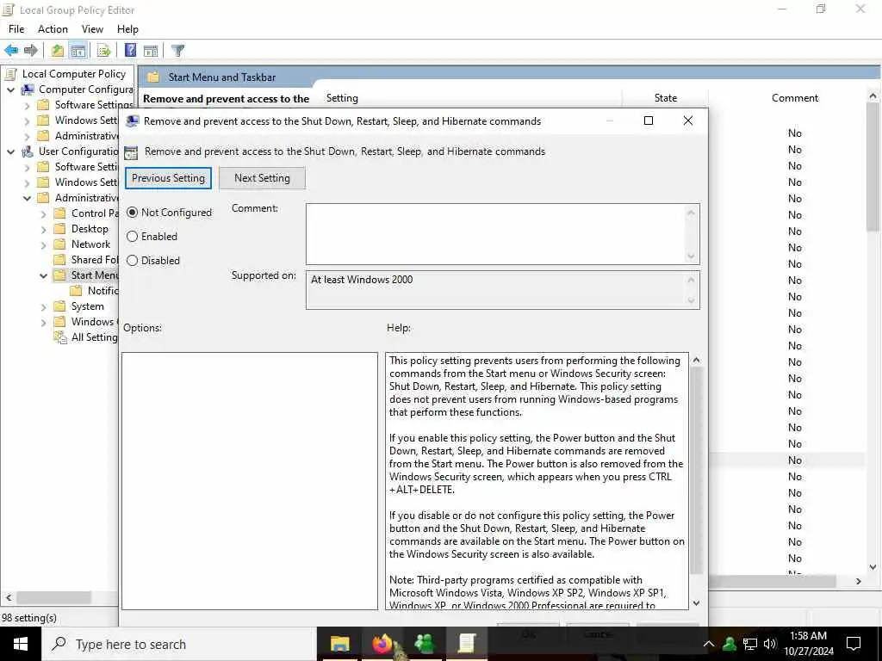The image size is (882, 661).
Task: Click the Help text scroll up arrow
Action: point(696,360)
